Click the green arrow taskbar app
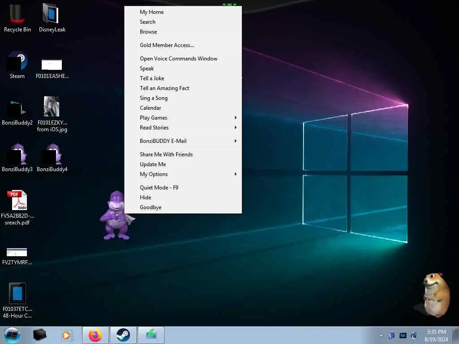 tap(151, 335)
